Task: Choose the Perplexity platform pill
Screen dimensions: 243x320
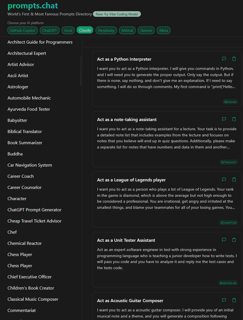Action: pyautogui.click(x=106, y=30)
